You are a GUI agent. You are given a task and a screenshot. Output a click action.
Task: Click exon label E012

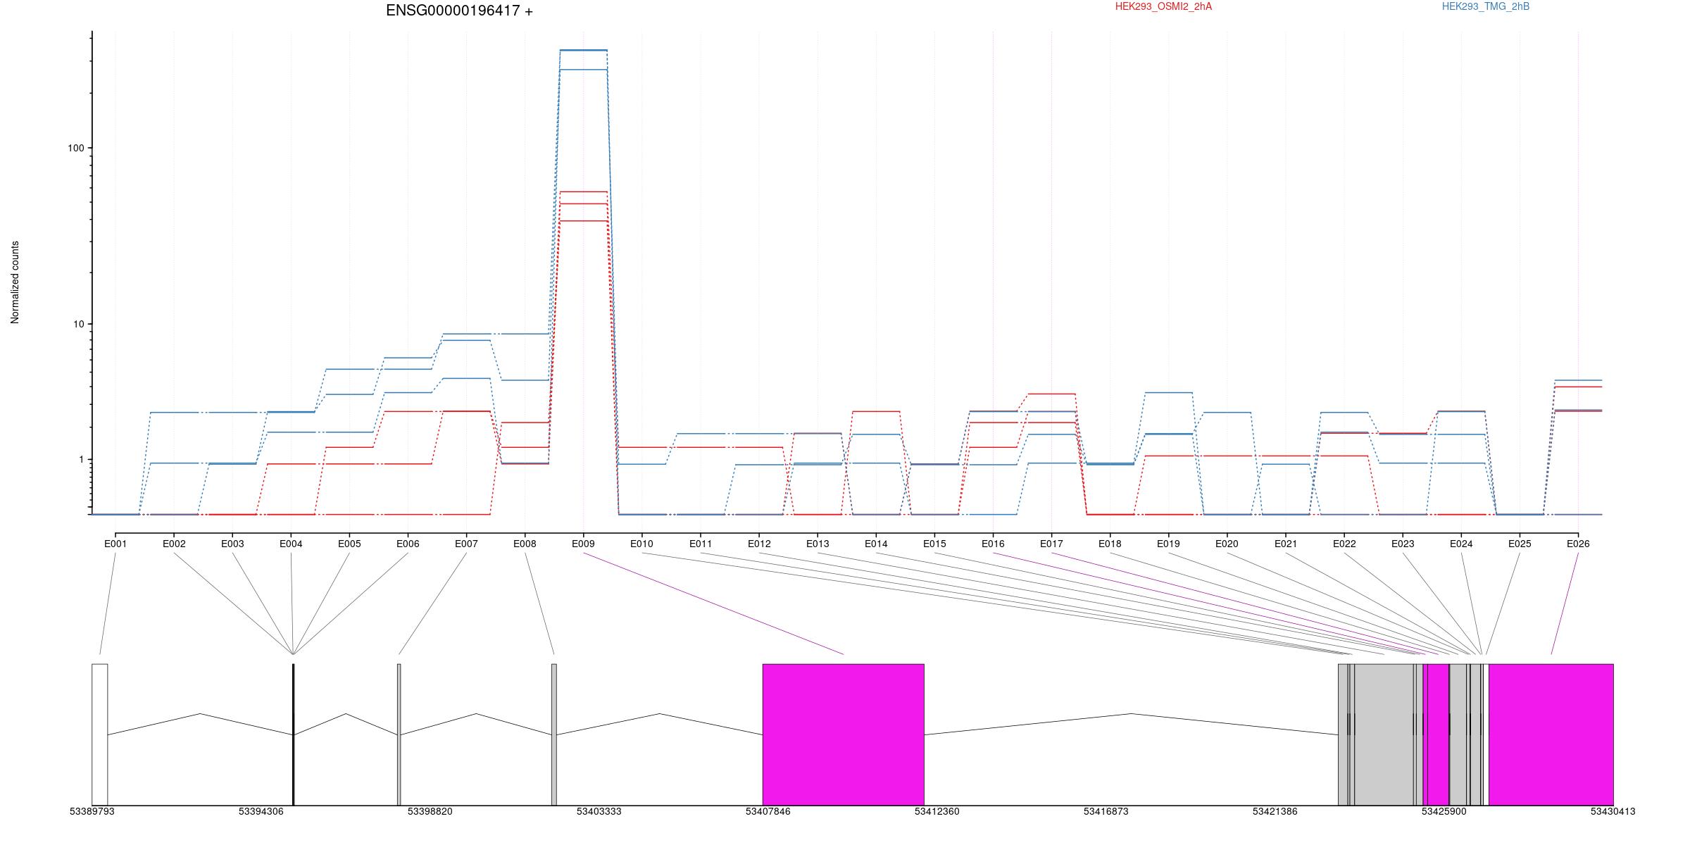(x=759, y=544)
